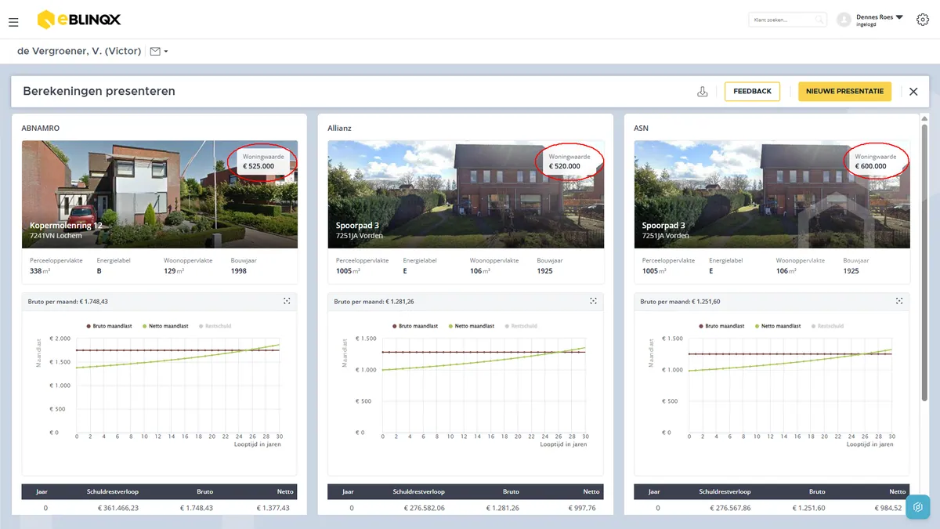The image size is (940, 529).
Task: Expand the Allianz chart to fullscreen
Action: coord(593,301)
